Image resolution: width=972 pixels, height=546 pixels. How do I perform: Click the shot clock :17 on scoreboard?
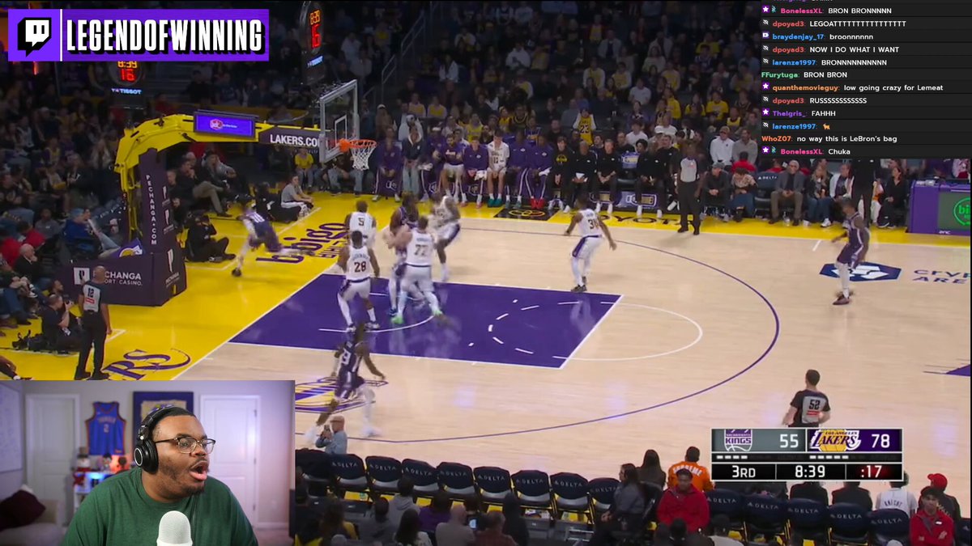point(873,471)
